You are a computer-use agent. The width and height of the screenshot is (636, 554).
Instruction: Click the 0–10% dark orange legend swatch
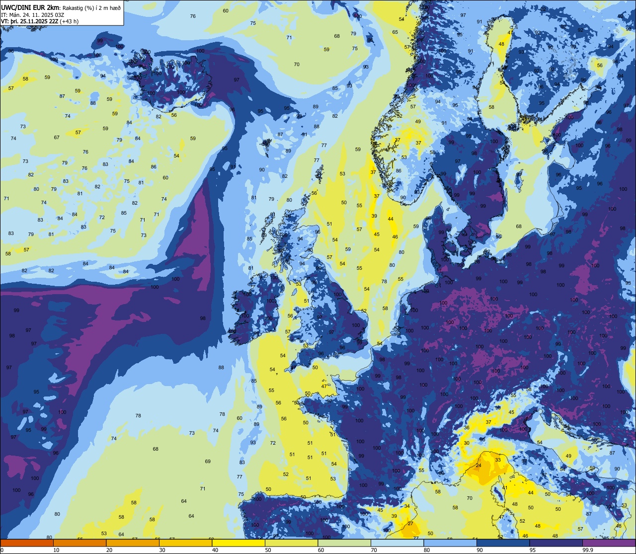tap(27, 543)
